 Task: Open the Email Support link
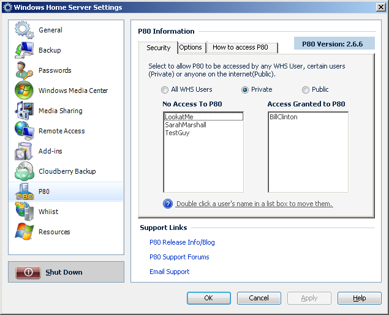[x=170, y=272]
